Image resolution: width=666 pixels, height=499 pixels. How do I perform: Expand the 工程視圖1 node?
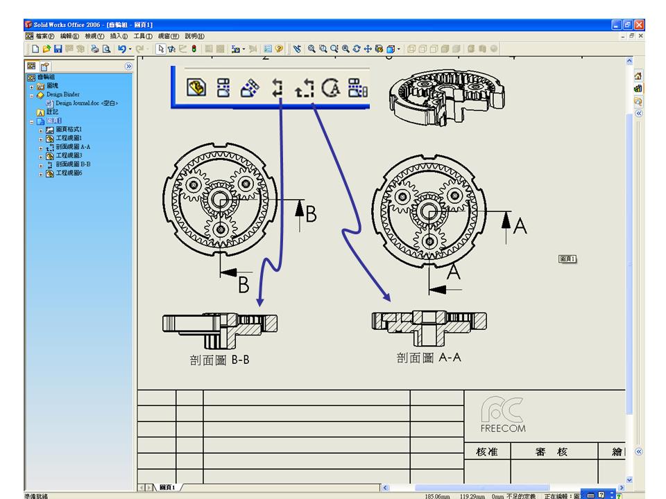[x=41, y=139]
